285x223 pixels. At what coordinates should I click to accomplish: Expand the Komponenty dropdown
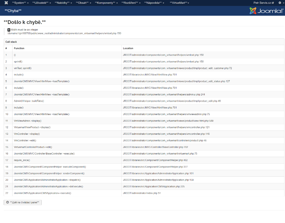click(x=106, y=3)
